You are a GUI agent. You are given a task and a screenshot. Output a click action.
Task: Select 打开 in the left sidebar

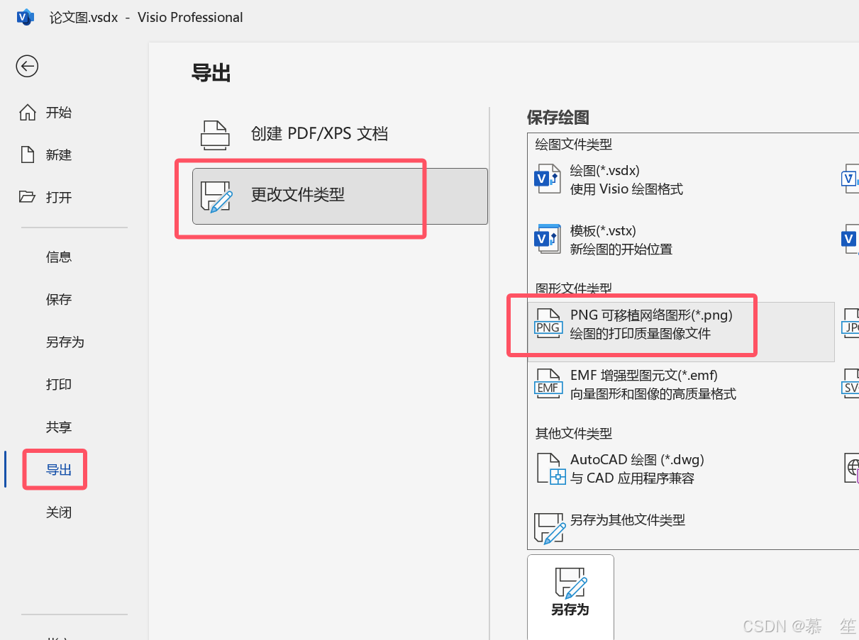[x=59, y=197]
